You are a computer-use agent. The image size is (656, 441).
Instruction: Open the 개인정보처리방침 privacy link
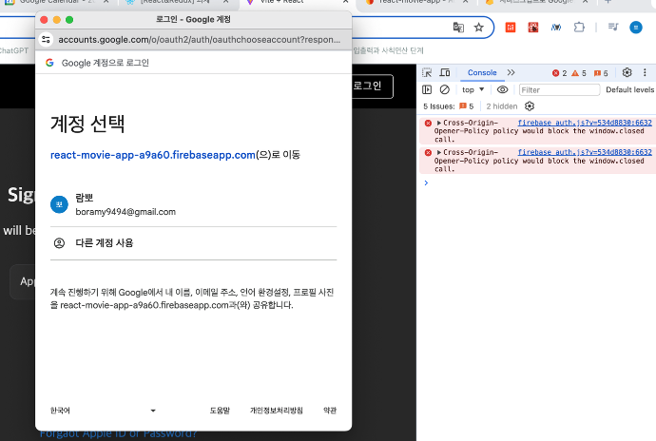(277, 411)
